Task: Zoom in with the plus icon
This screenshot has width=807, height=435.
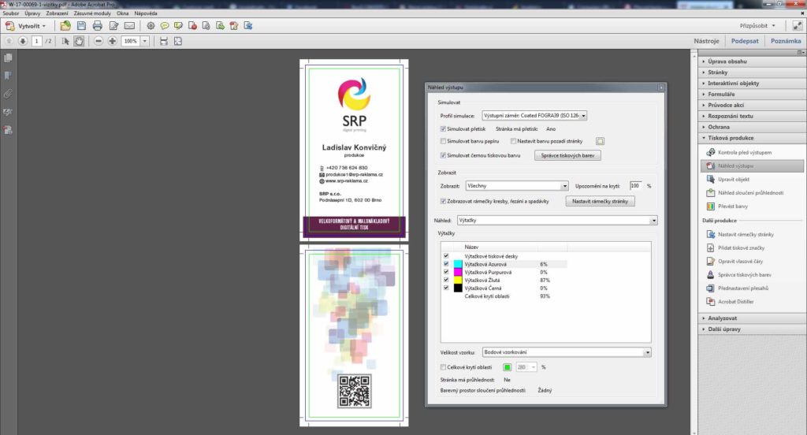Action: click(x=112, y=41)
